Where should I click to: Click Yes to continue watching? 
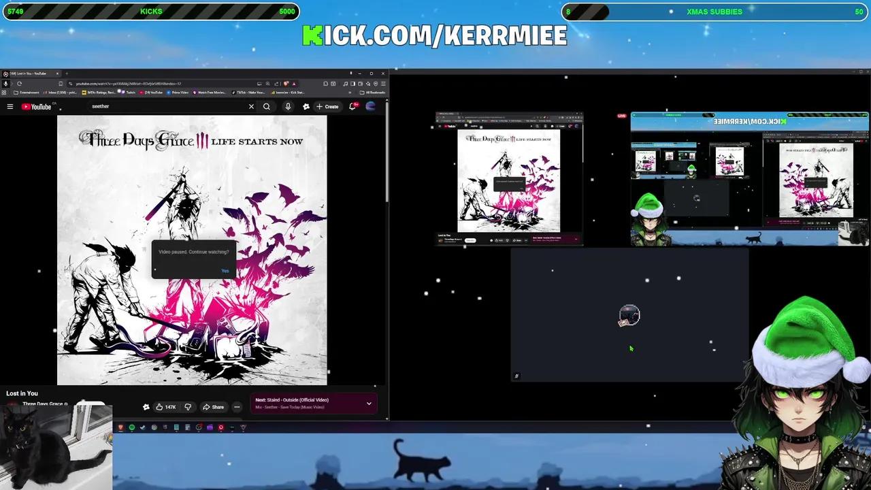(x=225, y=271)
